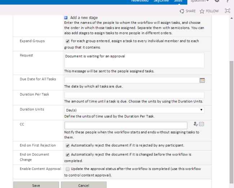234x188 pixels.
Task: Open the Duration Units dropdown
Action: tap(134, 110)
